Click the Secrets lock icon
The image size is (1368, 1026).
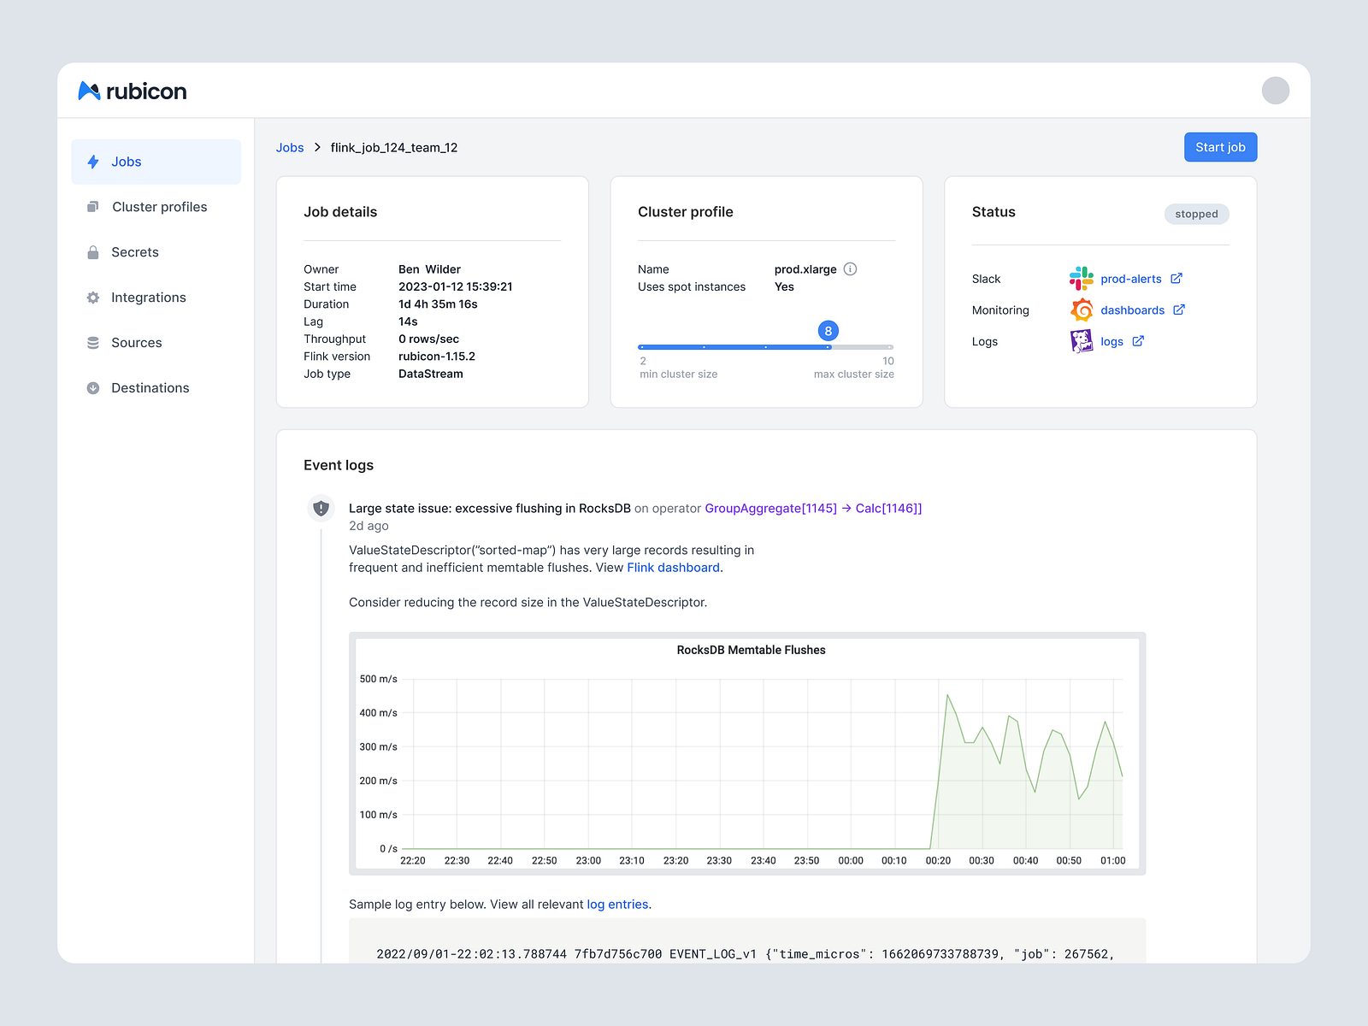[93, 252]
